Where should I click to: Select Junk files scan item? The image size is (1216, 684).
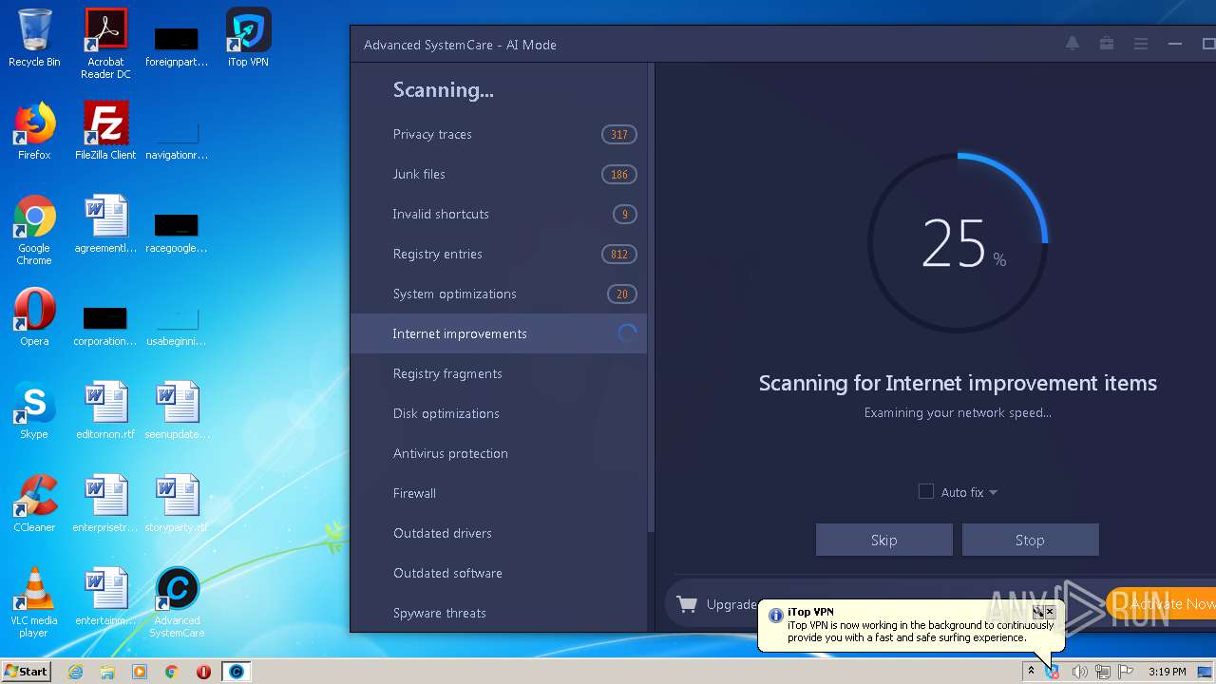(x=499, y=174)
